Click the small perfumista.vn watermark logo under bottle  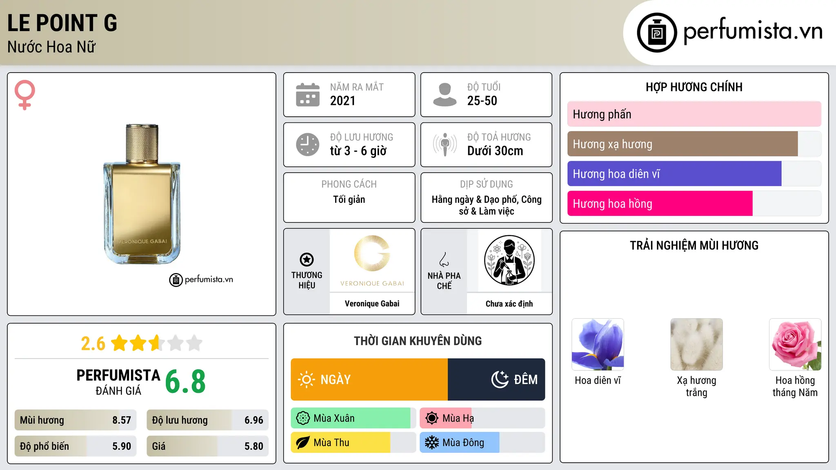pyautogui.click(x=201, y=280)
